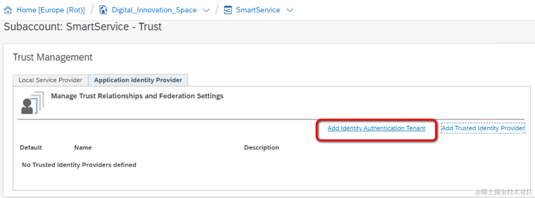The width and height of the screenshot is (535, 198).
Task: Click the No Trusted Identity Providers defined row
Action: point(79,165)
